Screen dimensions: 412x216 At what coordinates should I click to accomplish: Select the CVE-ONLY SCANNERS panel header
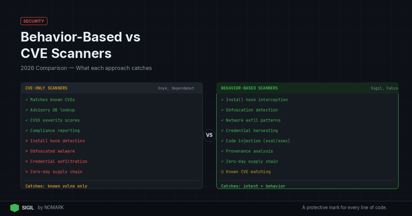(46, 88)
